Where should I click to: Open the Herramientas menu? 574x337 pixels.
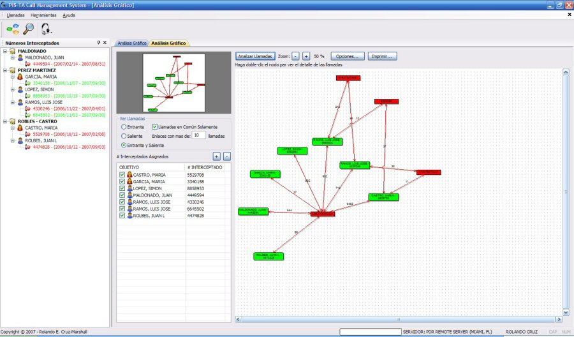tap(43, 15)
